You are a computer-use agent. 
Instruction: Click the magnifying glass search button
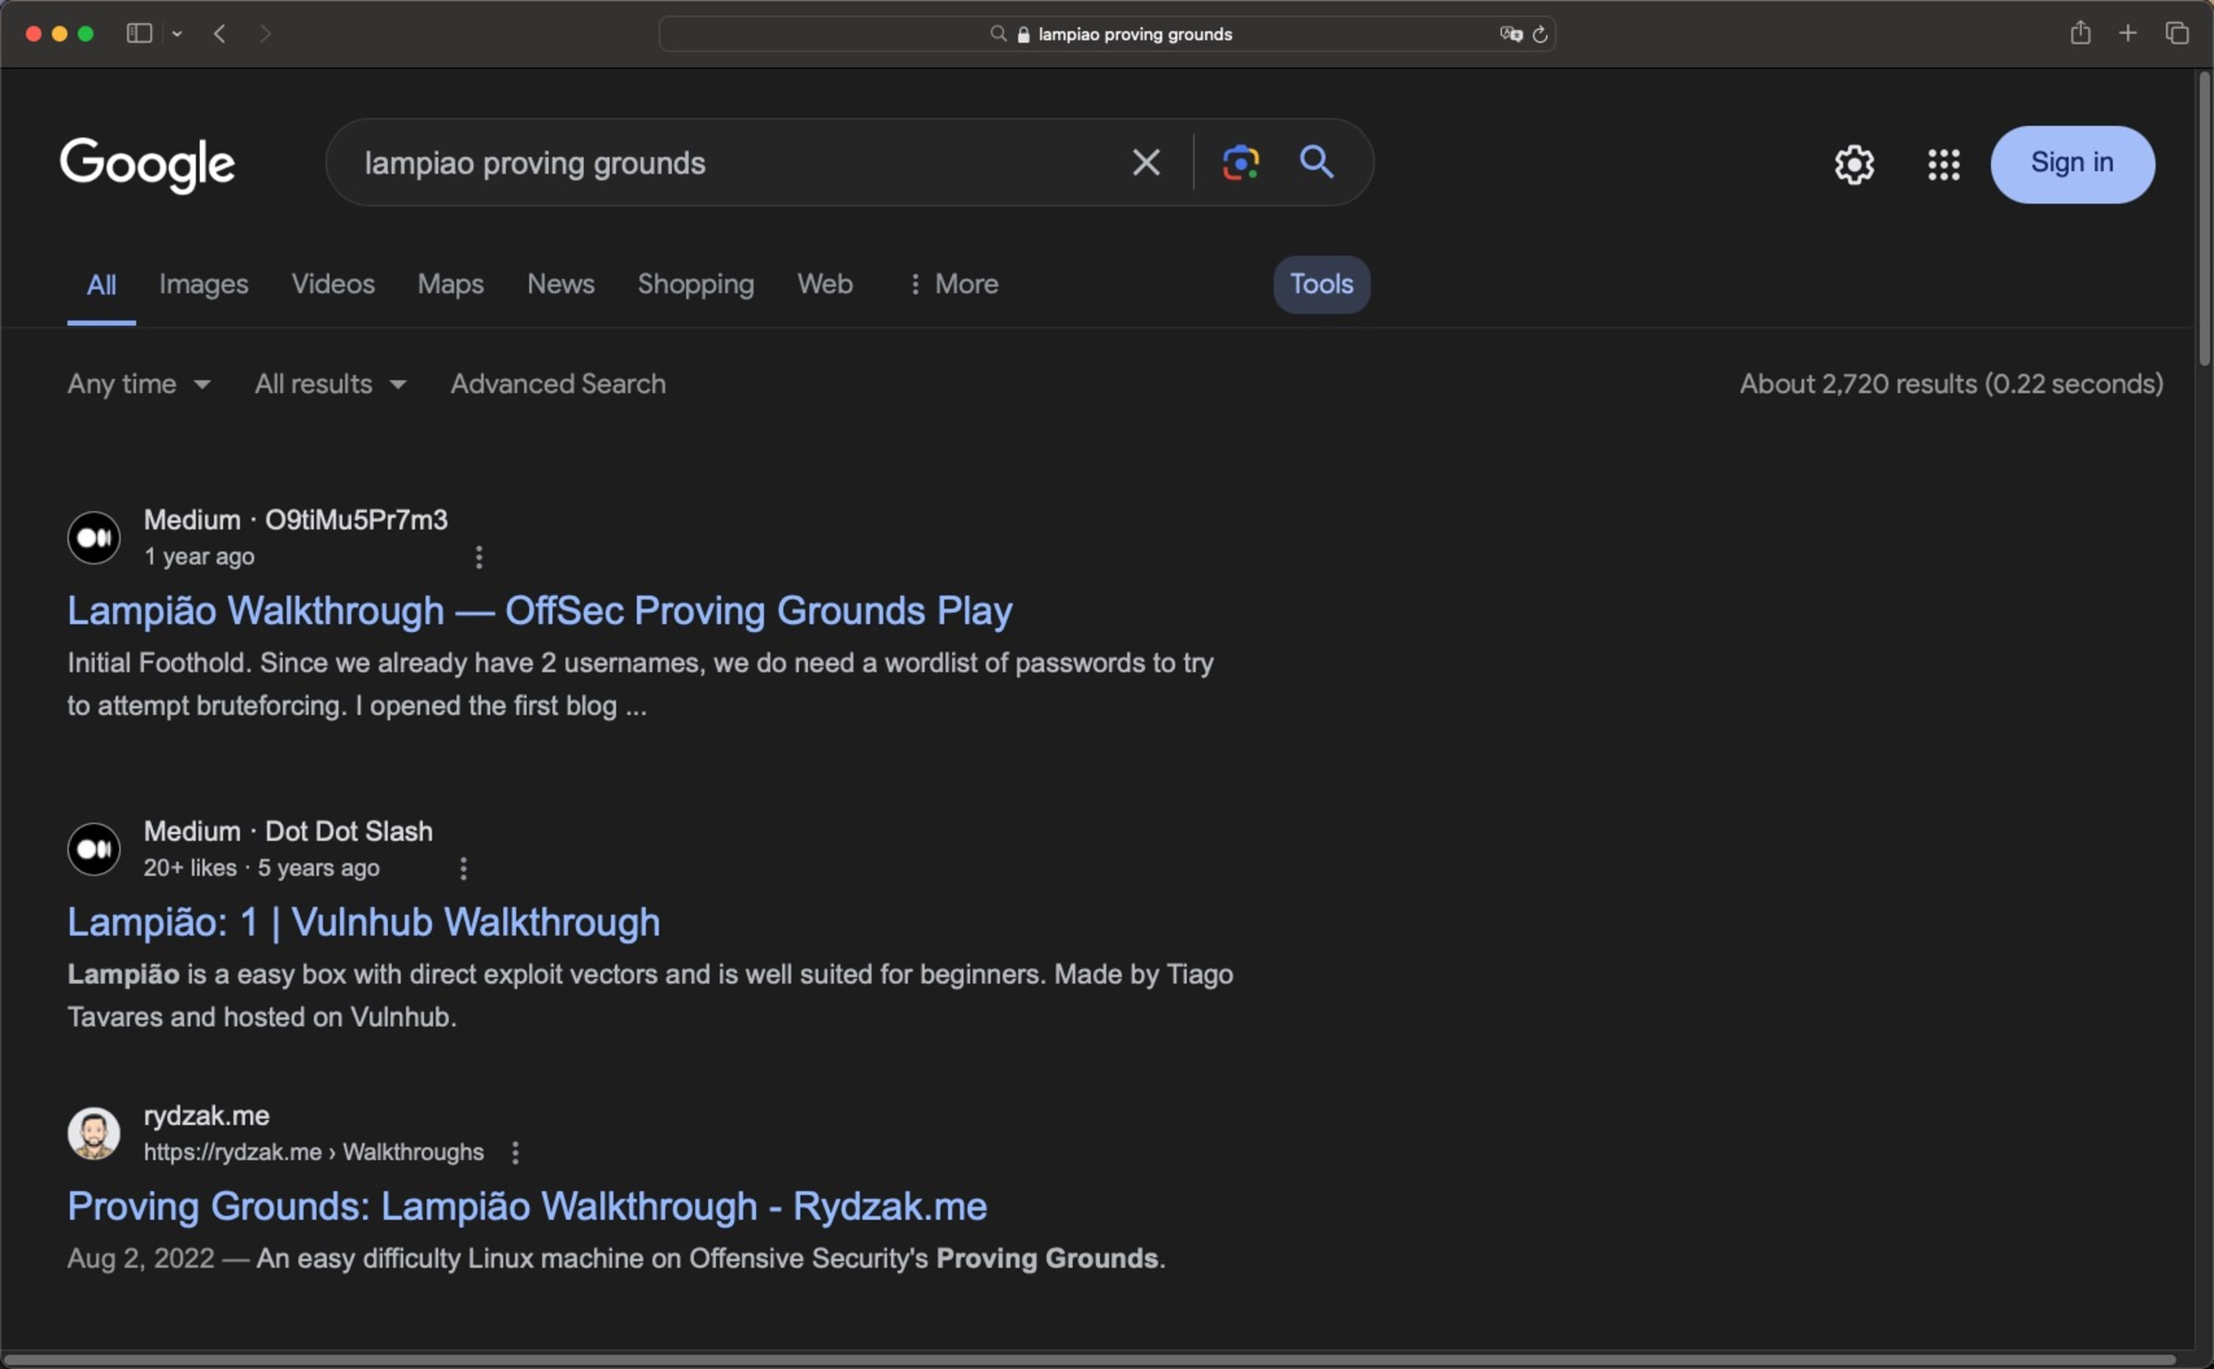pyautogui.click(x=1316, y=163)
